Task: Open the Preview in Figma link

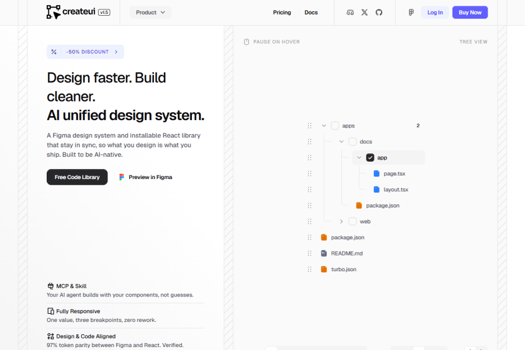Action: pyautogui.click(x=146, y=177)
